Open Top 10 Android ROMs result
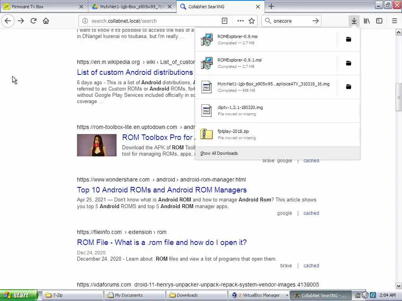This screenshot has height=301, width=402. pos(162,190)
